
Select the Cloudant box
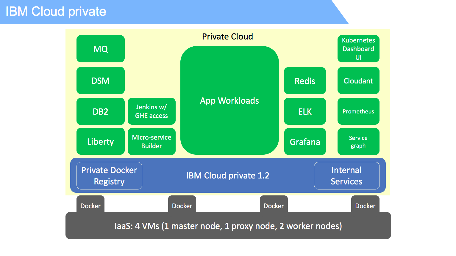click(358, 80)
